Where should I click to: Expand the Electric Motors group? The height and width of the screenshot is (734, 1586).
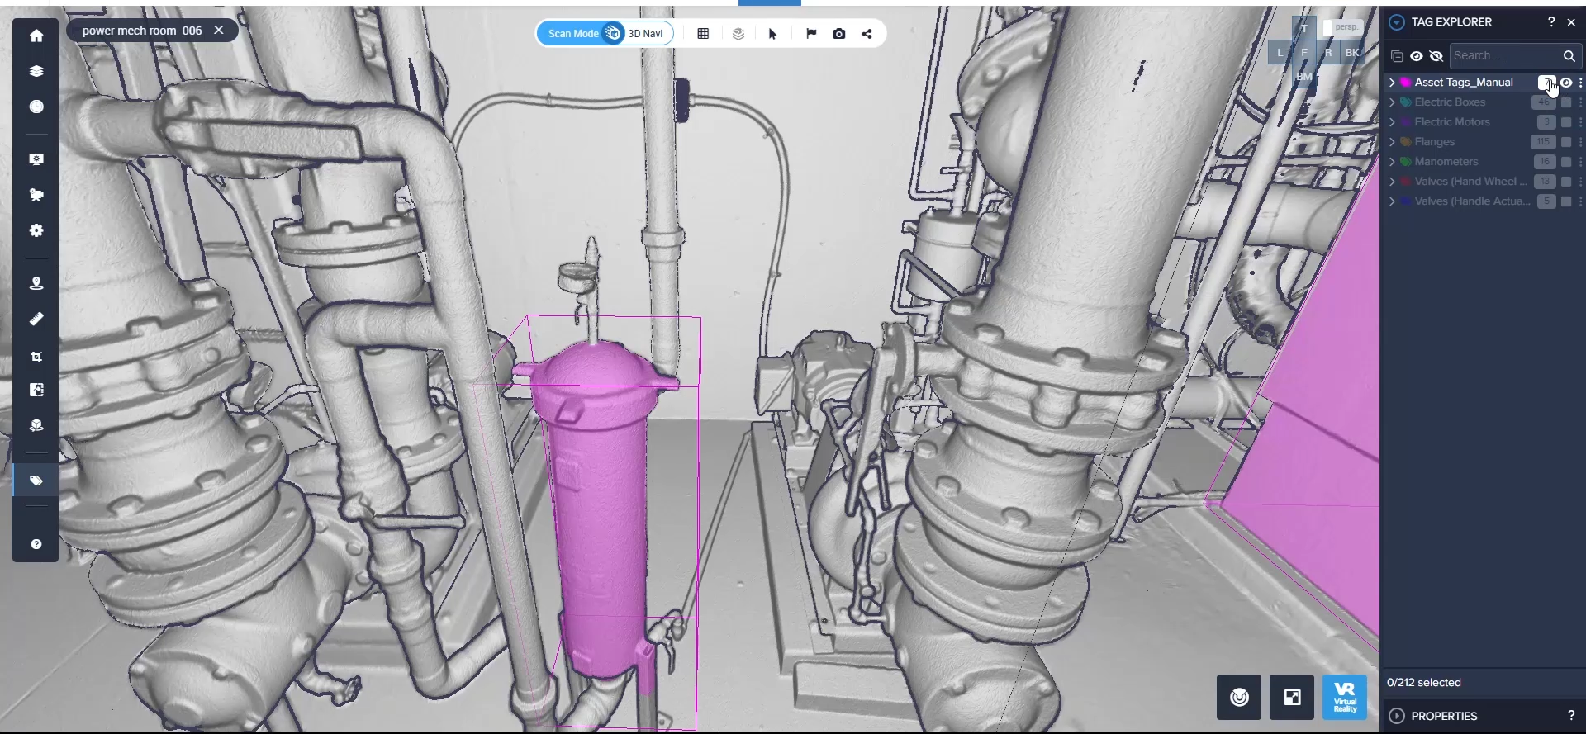click(x=1393, y=122)
